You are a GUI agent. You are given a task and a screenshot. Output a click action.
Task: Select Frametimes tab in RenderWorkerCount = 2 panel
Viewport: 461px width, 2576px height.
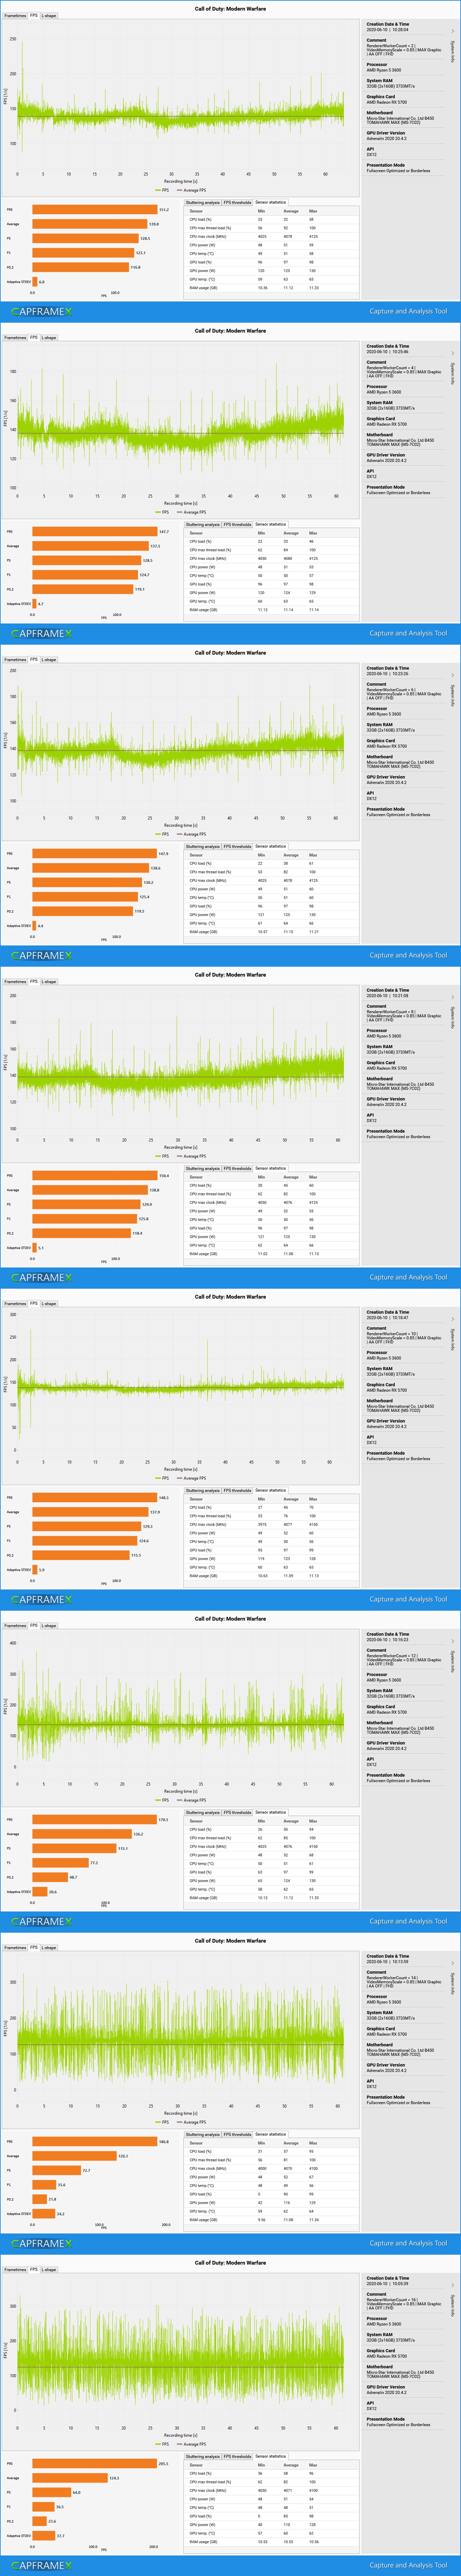tap(15, 16)
